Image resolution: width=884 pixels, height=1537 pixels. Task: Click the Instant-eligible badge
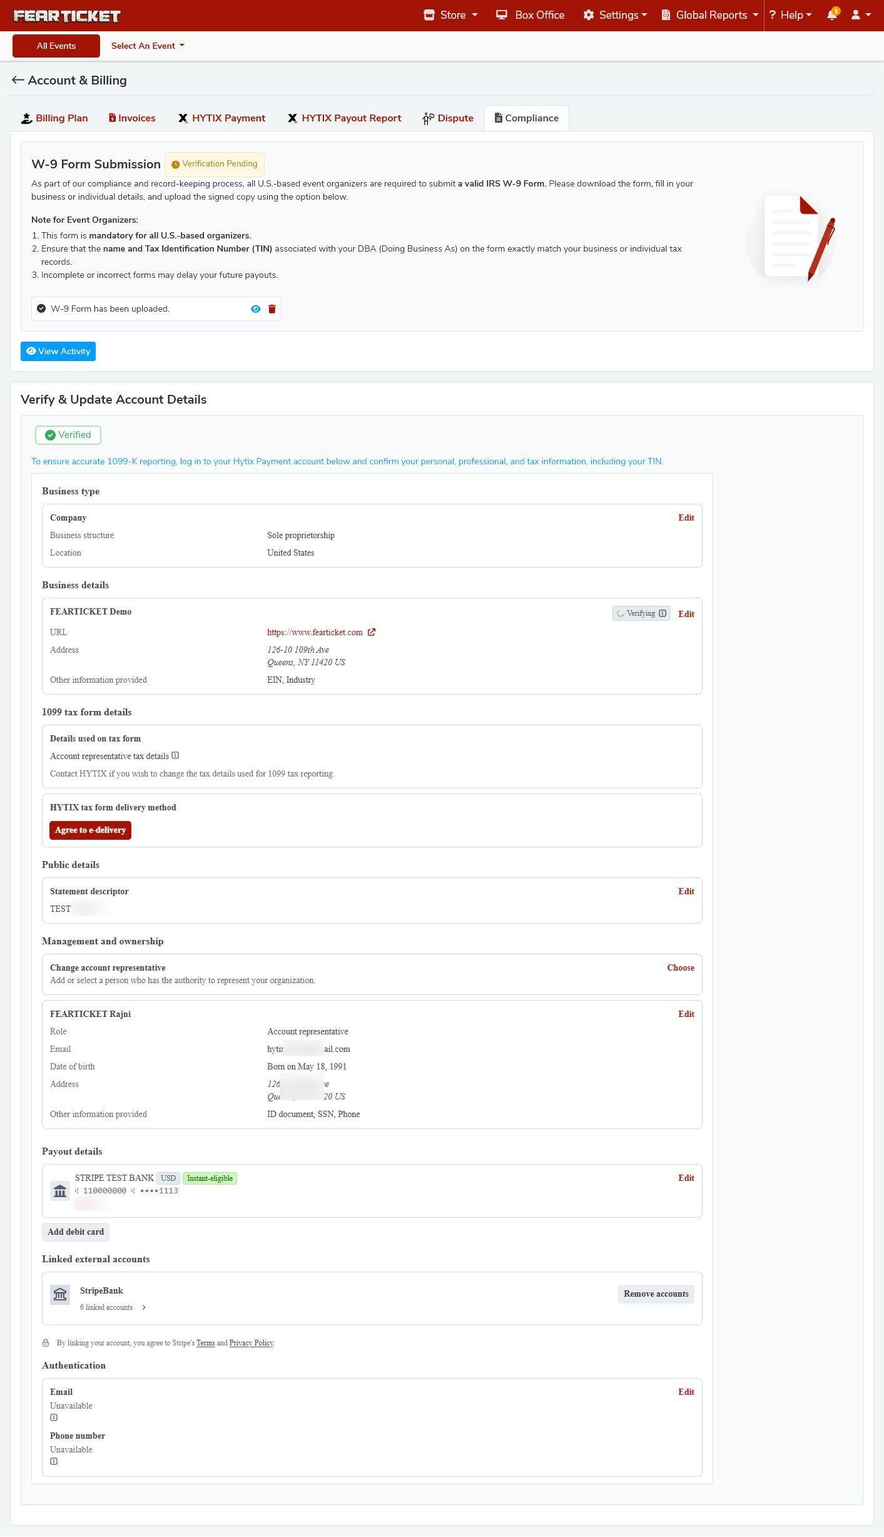coord(210,1178)
